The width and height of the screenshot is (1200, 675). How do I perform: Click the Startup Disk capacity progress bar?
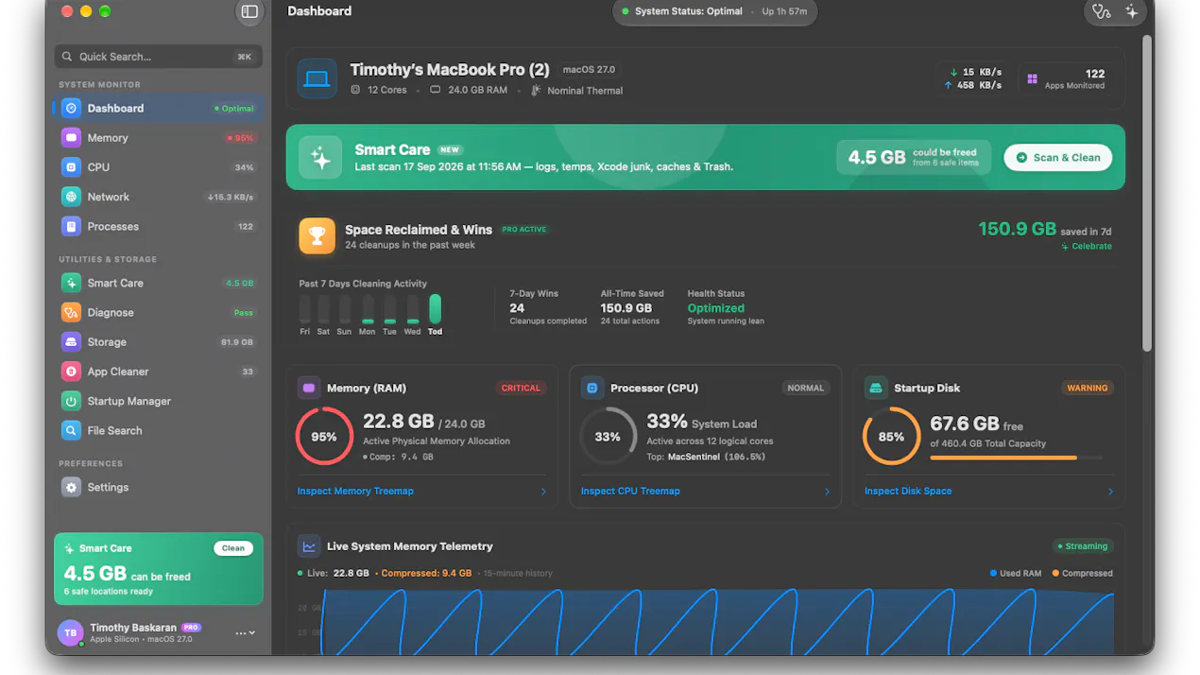(1016, 458)
